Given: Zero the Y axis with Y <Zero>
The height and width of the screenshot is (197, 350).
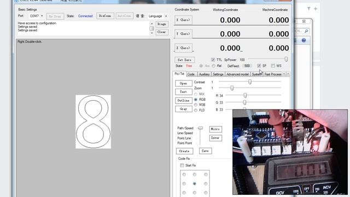Looking at the screenshot, I should tap(183, 34).
